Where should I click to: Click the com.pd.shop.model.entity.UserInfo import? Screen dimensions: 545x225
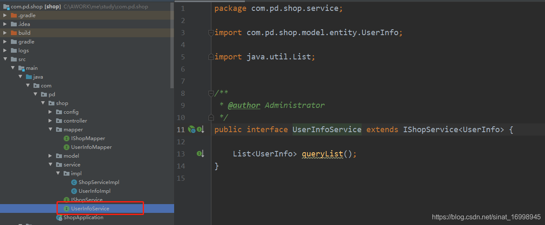pos(308,33)
